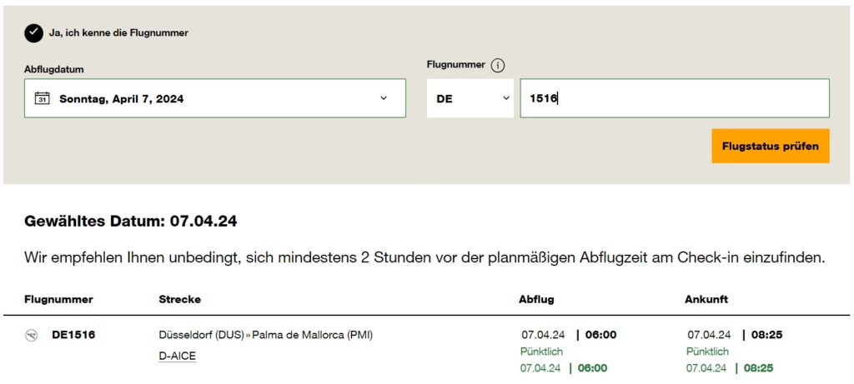The width and height of the screenshot is (854, 384).
Task: Click the green 08:25 actual arrival time
Action: [x=759, y=368]
